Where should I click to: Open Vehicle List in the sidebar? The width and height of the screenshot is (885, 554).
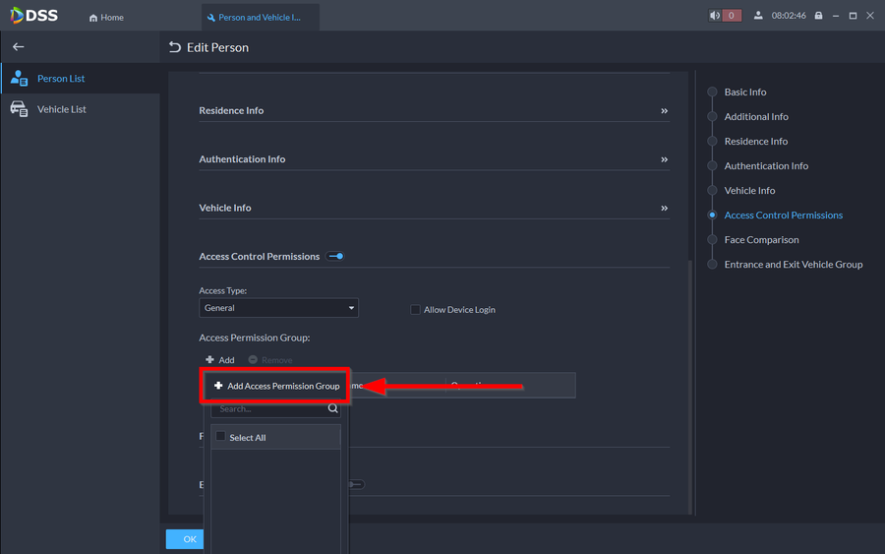(61, 109)
